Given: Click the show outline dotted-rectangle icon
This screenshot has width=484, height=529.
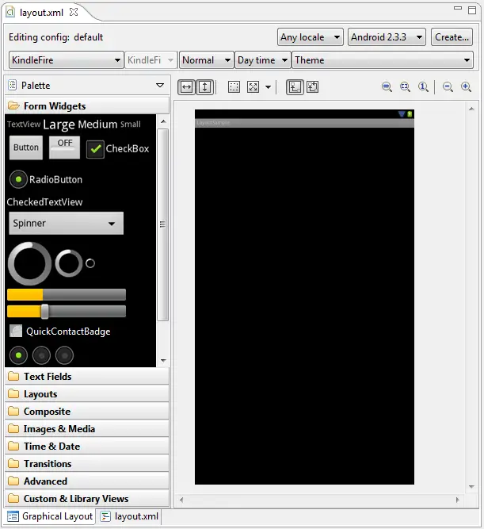Looking at the screenshot, I should point(234,87).
